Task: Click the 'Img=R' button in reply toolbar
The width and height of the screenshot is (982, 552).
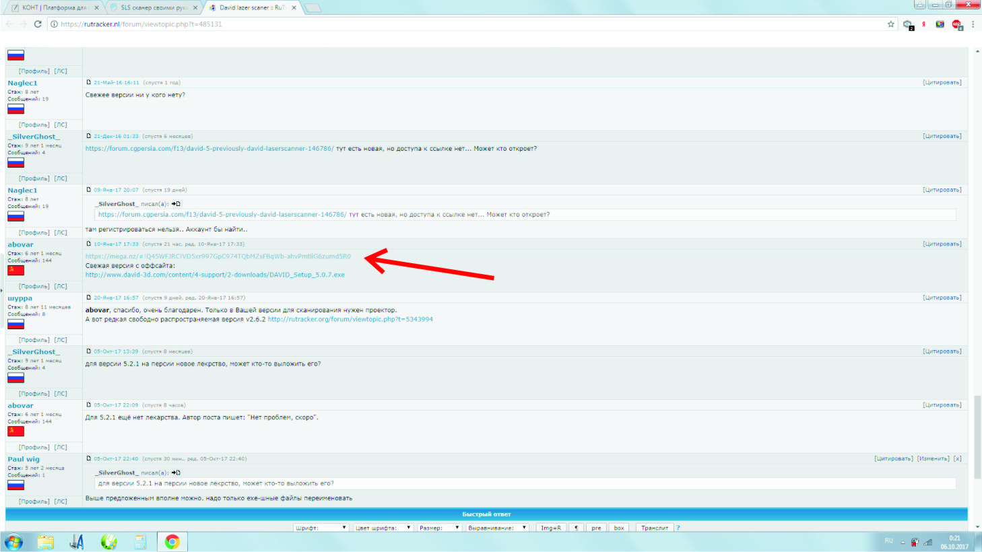Action: [550, 528]
